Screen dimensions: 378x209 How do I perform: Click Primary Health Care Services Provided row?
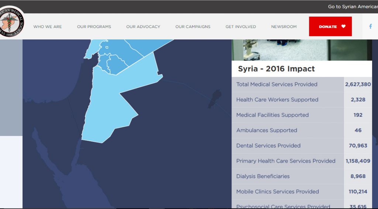(302, 161)
